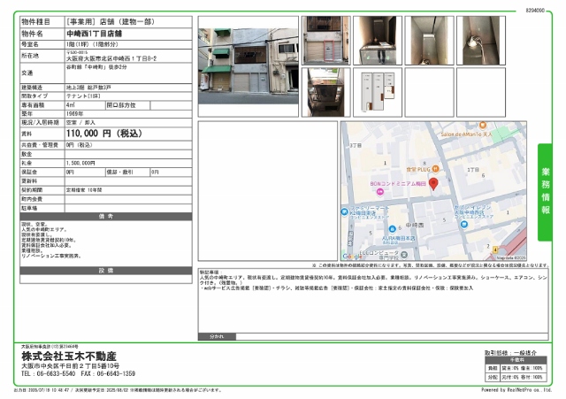Click the 株式会社玉木不動産 company name
566x399 pixels.
(x=70, y=355)
